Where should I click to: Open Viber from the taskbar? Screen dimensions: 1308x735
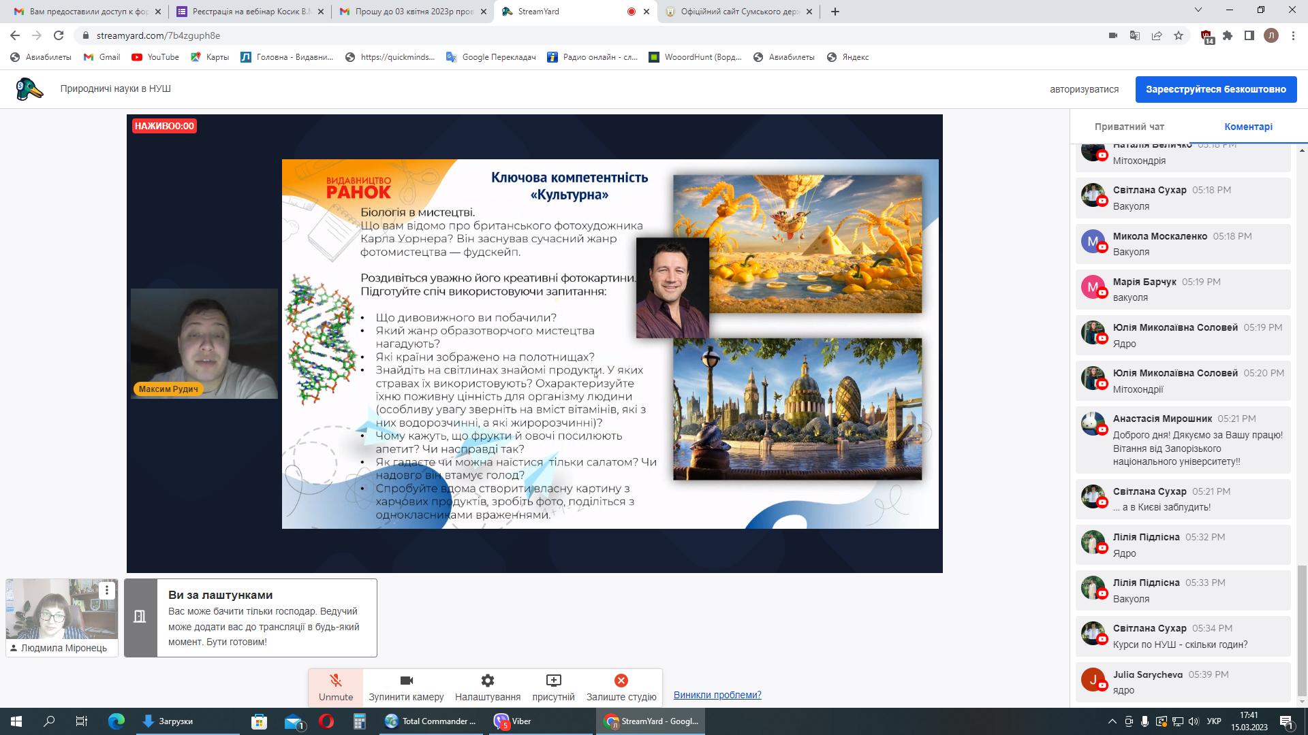tap(513, 721)
